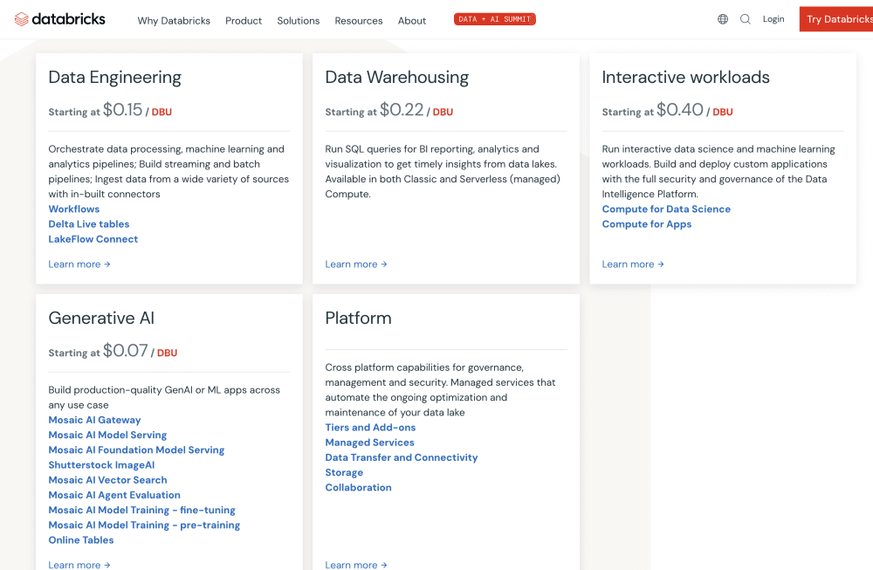Open Mosaic AI Model Serving link
The height and width of the screenshot is (570, 873).
(x=107, y=435)
